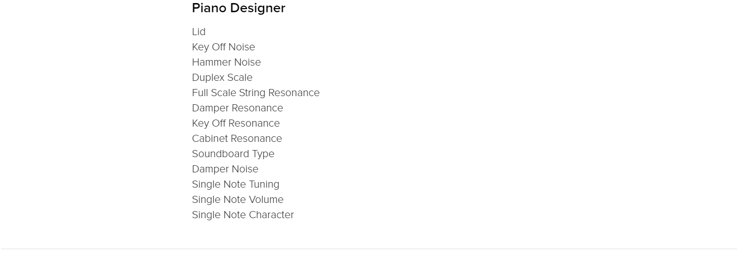Select Single Note Character

(x=243, y=215)
